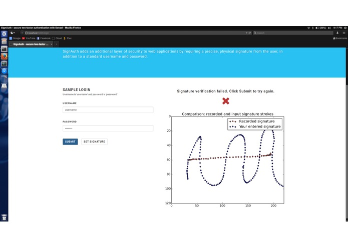Focus the Password input field
The height and width of the screenshot is (247, 348).
(x=108, y=128)
